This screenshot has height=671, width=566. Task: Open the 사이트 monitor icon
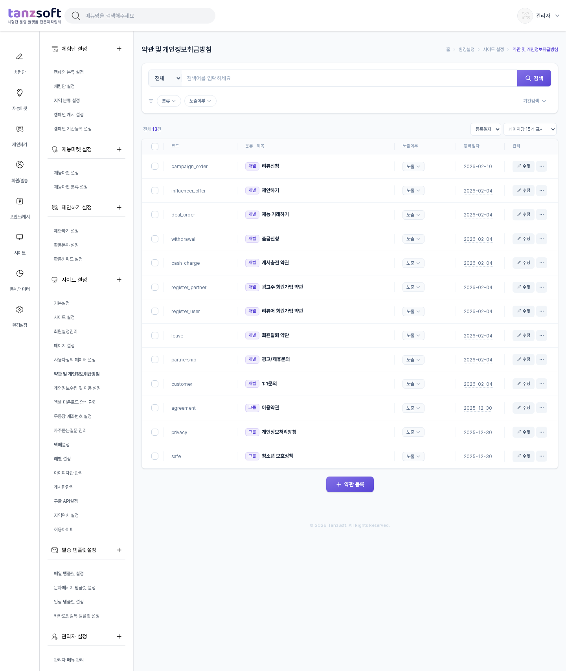pos(20,237)
